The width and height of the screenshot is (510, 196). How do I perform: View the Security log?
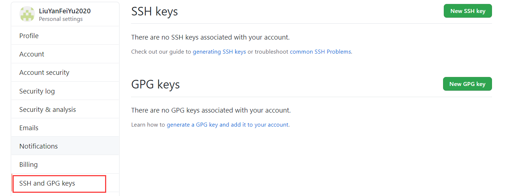coord(37,91)
